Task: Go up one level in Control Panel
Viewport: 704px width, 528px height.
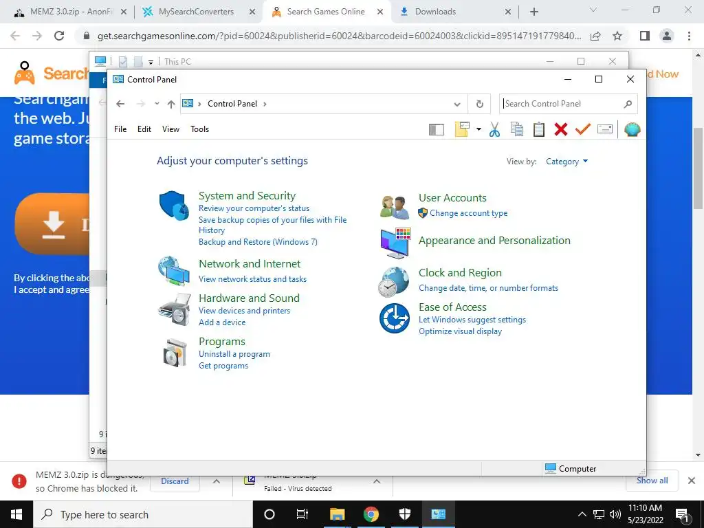Action: coord(171,104)
